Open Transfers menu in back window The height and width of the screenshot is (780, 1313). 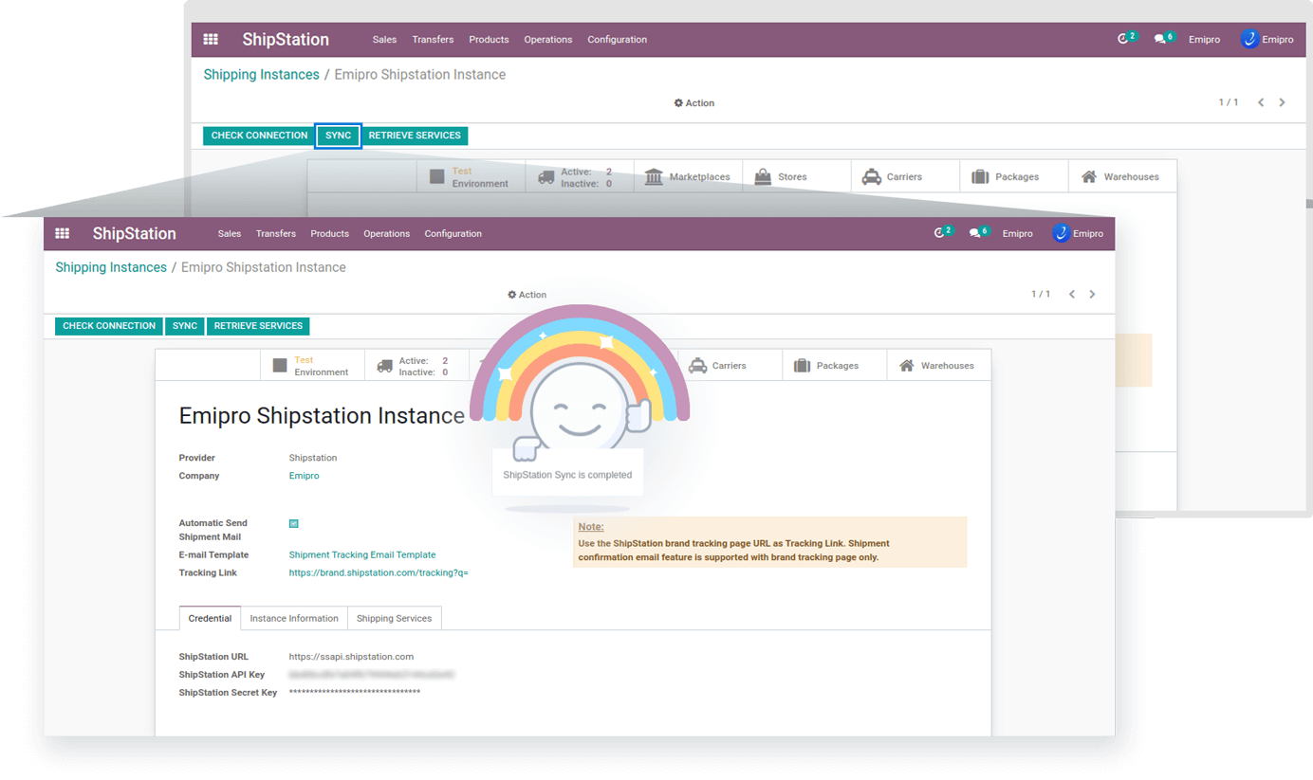pyautogui.click(x=433, y=39)
